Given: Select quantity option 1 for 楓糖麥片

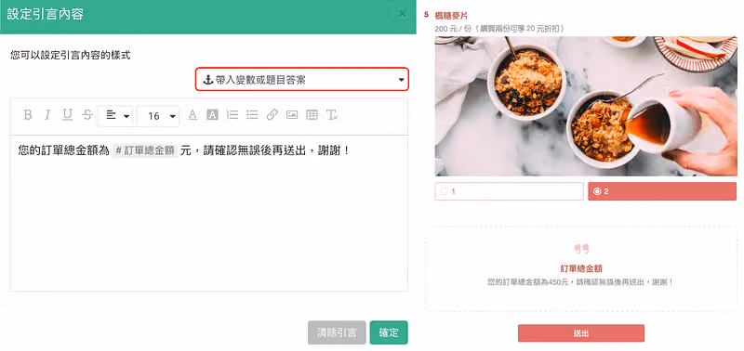Looking at the screenshot, I should pyautogui.click(x=509, y=191).
